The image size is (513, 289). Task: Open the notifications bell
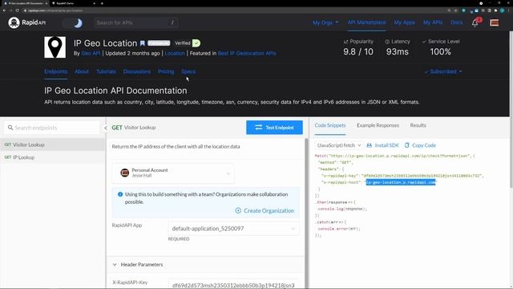coord(475,22)
